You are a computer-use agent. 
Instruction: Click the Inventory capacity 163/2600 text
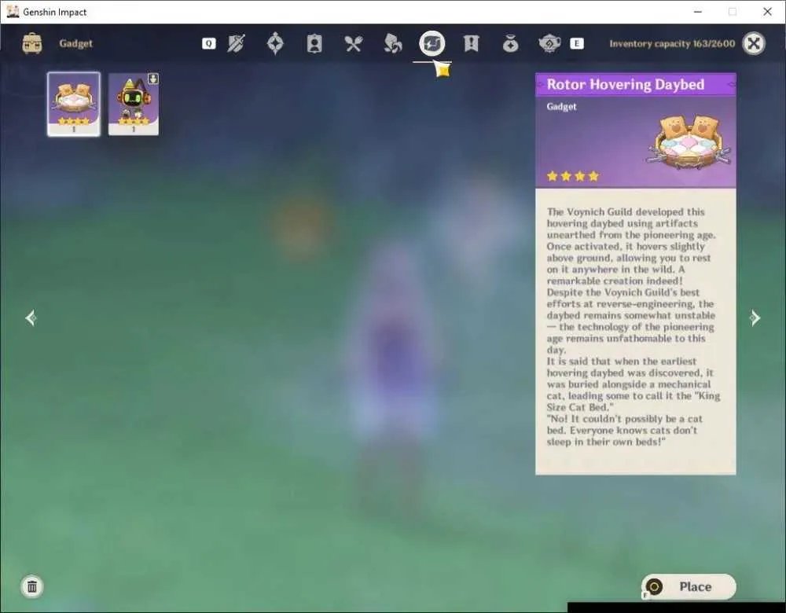point(672,43)
